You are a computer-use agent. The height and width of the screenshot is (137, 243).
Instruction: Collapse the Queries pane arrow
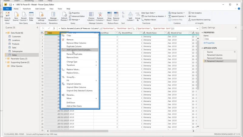(37, 27)
